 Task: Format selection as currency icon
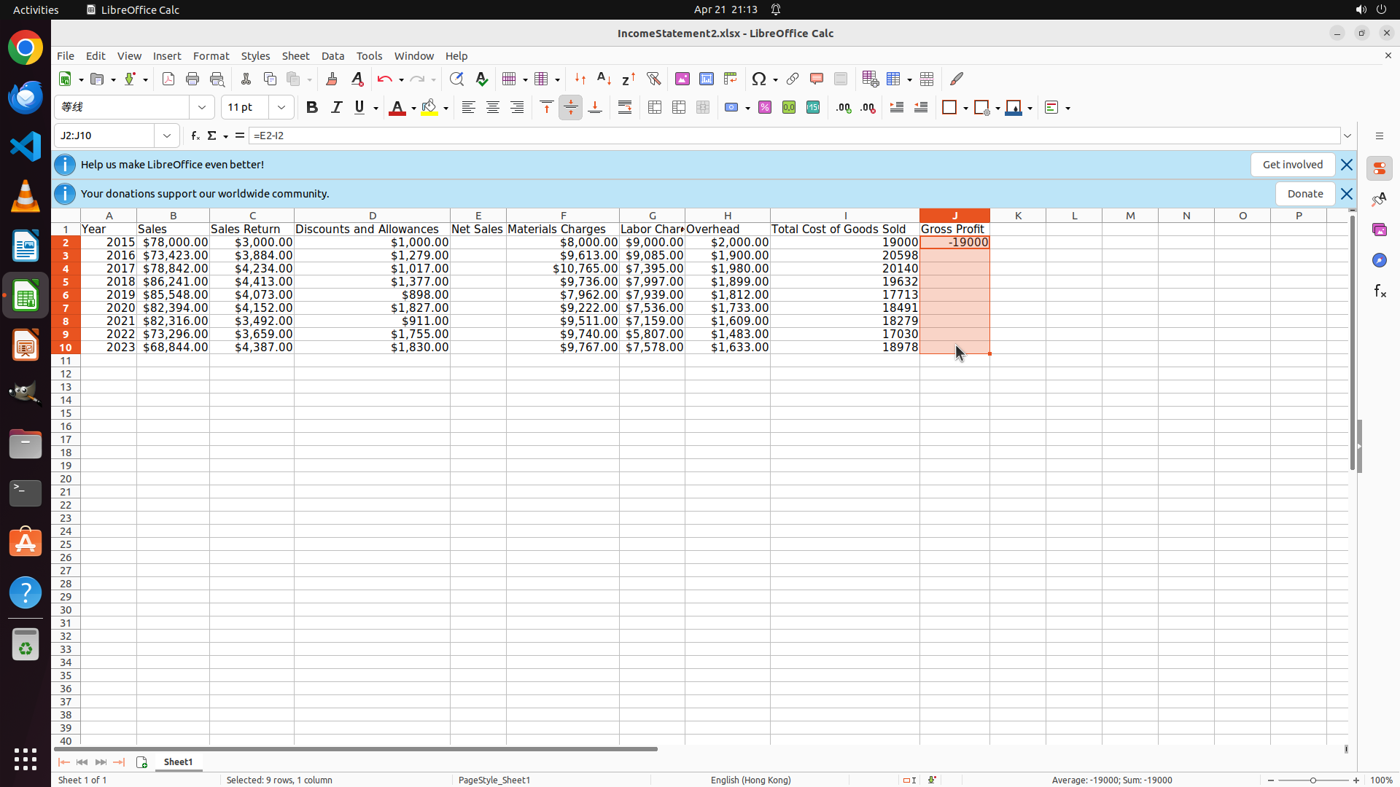pyautogui.click(x=732, y=108)
